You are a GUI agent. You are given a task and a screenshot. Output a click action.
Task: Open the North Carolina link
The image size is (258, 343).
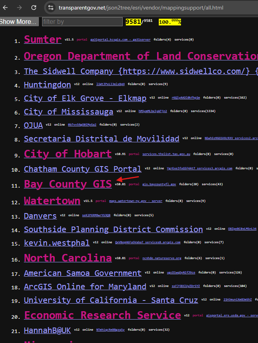click(x=68, y=258)
